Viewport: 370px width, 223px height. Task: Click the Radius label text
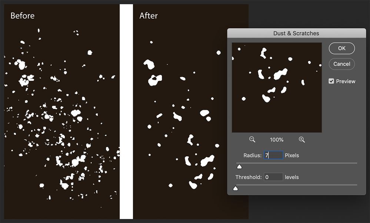click(x=253, y=156)
